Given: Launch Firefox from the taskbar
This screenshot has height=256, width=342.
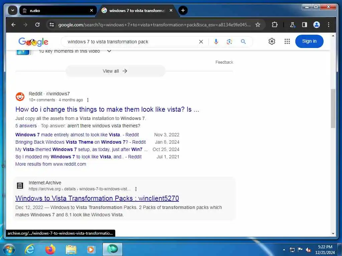Looking at the screenshot, I should point(50,249).
